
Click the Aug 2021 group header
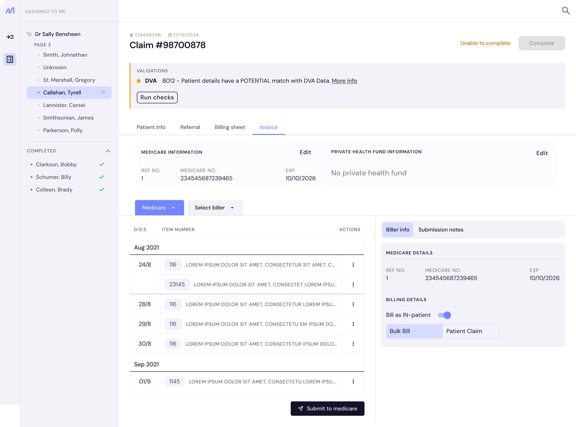click(x=247, y=248)
